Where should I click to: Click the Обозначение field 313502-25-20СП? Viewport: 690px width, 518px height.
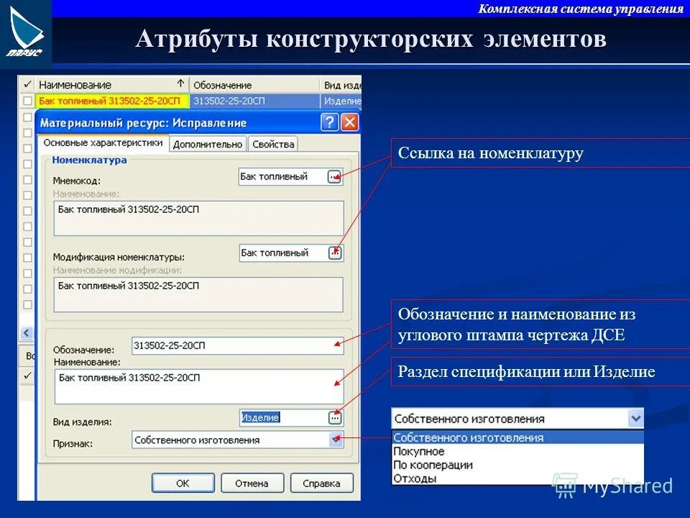click(x=238, y=346)
